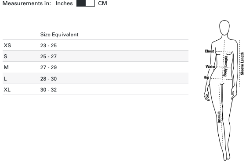Select the S size row label

(x=5, y=56)
